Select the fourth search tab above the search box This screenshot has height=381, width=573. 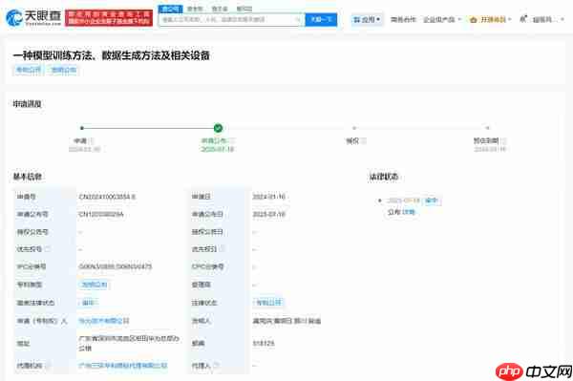point(244,9)
